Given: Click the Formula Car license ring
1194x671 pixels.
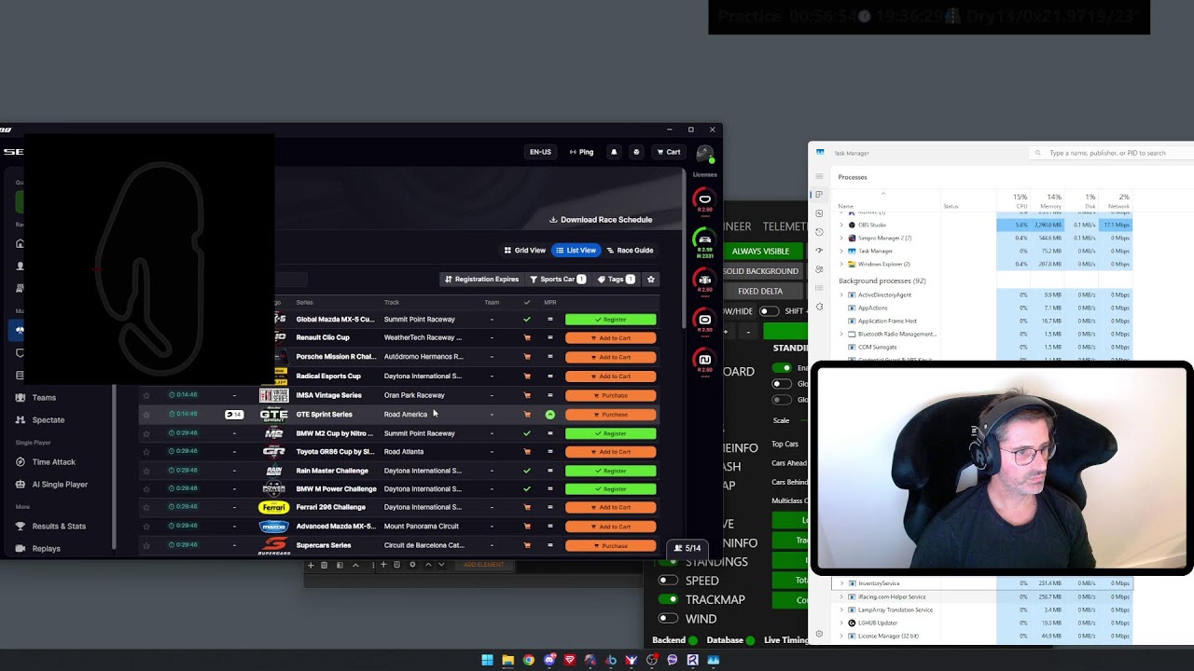Looking at the screenshot, I should pyautogui.click(x=705, y=280).
